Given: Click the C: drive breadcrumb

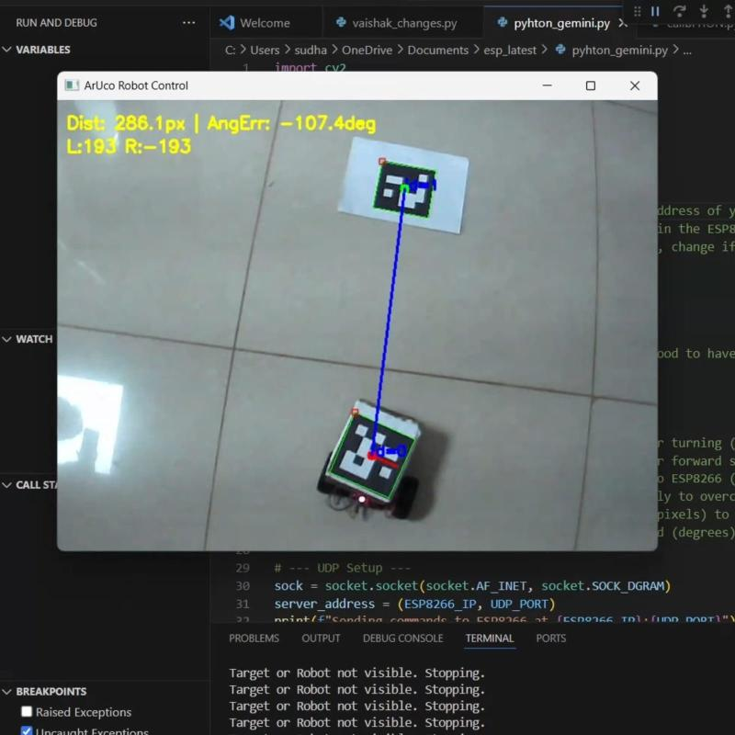Looking at the screenshot, I should pos(231,51).
